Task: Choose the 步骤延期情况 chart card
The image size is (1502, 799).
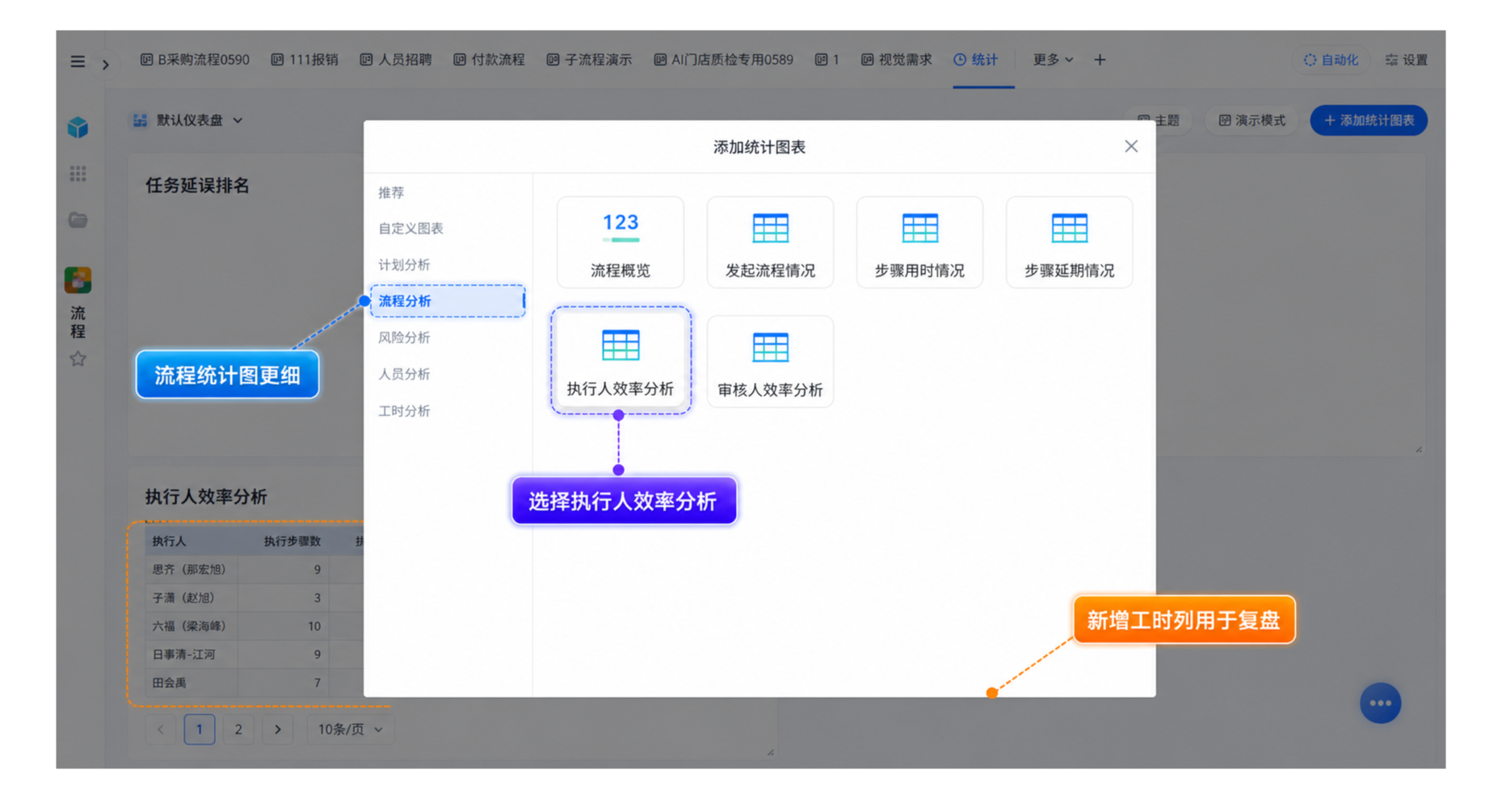Action: 1069,242
